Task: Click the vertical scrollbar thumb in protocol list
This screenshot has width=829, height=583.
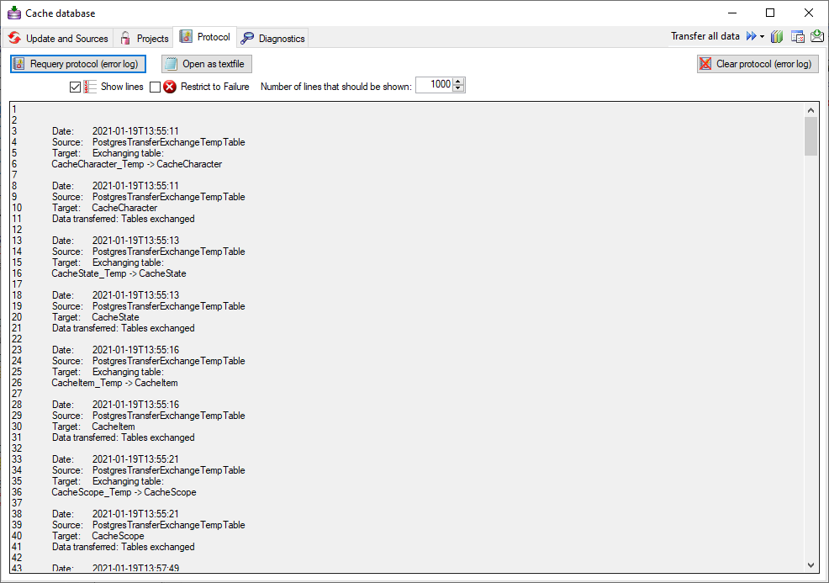Action: [811, 136]
